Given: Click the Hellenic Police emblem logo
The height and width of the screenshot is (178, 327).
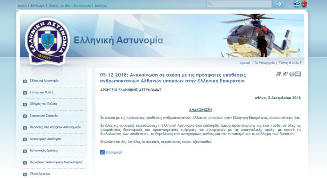Looking at the screenshot, I should pyautogui.click(x=47, y=41).
